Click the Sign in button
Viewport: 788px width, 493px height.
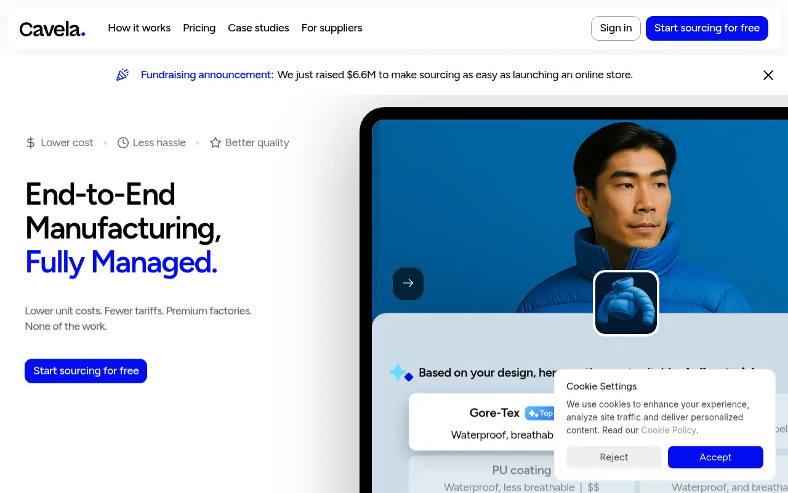(x=616, y=28)
